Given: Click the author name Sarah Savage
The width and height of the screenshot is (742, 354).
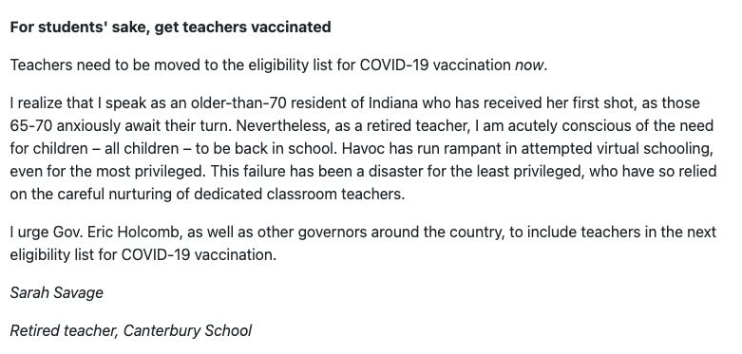Looking at the screenshot, I should coord(56,293).
